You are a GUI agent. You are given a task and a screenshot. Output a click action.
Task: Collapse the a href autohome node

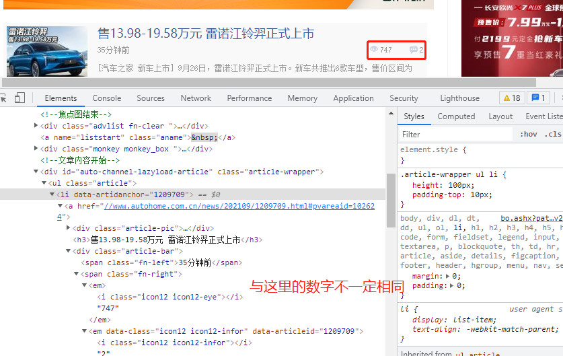point(60,206)
